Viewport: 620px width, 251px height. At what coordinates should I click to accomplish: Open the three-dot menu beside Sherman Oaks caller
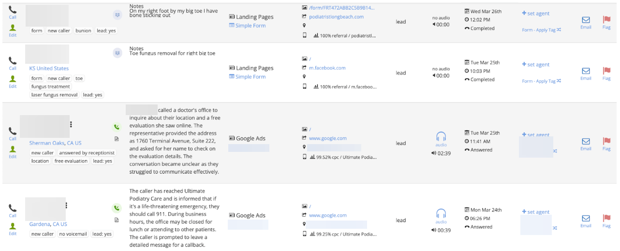coord(71,124)
